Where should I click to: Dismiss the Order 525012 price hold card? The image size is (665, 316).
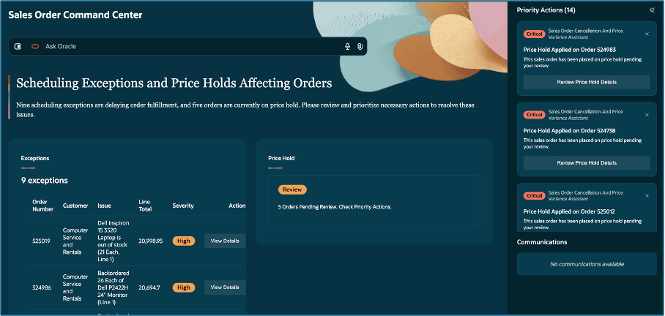647,195
